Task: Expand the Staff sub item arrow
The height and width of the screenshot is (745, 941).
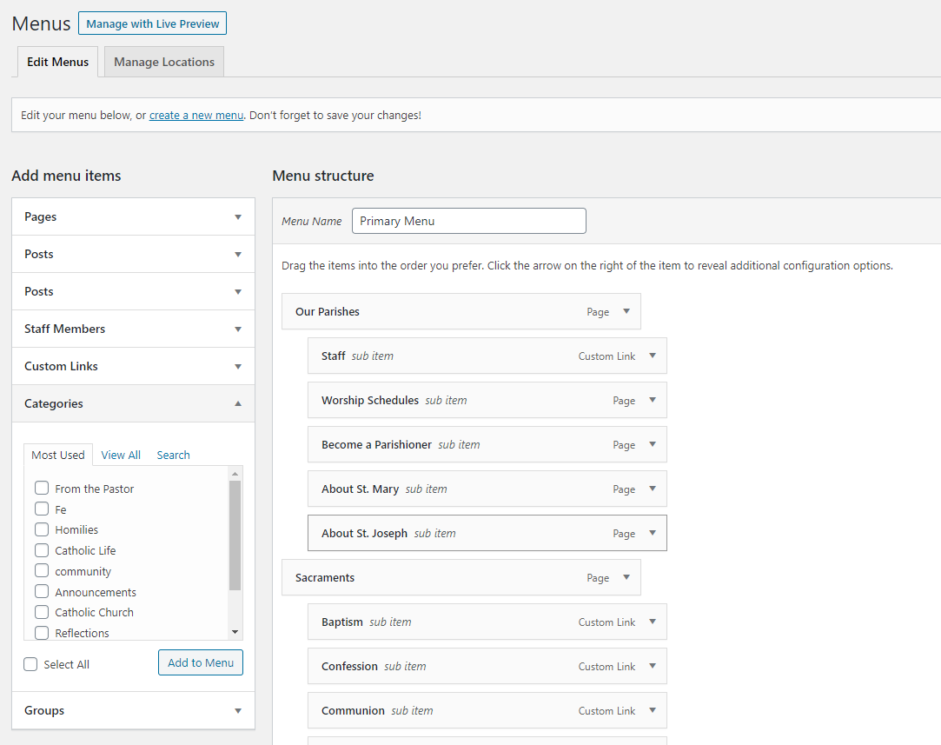Action: [x=652, y=356]
